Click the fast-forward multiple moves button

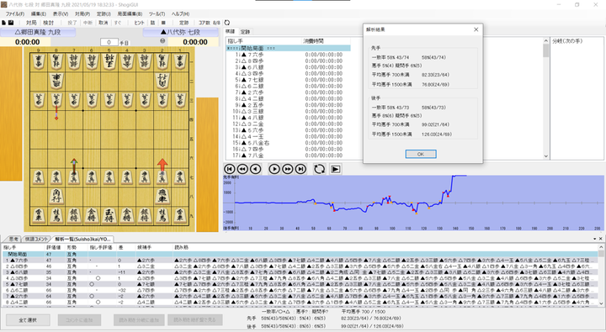tap(287, 169)
